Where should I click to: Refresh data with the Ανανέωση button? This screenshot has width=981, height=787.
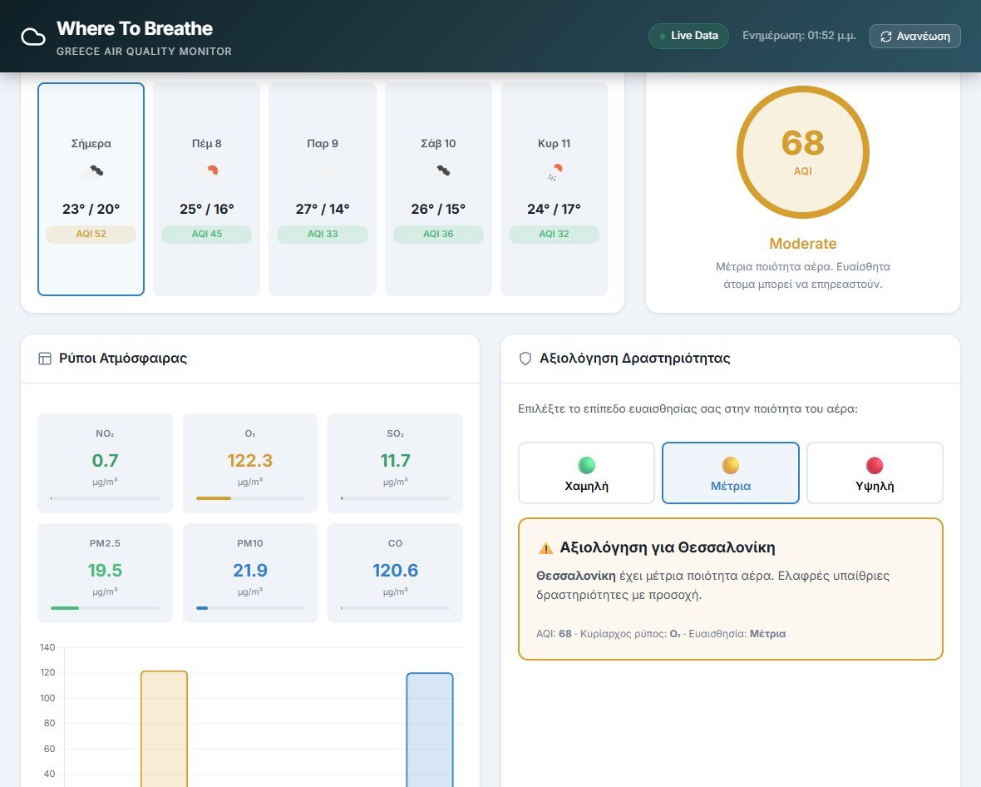coord(914,37)
